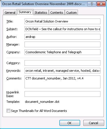The height and width of the screenshot is (129, 107).
Task: Click the Template: label
Action: (13, 102)
